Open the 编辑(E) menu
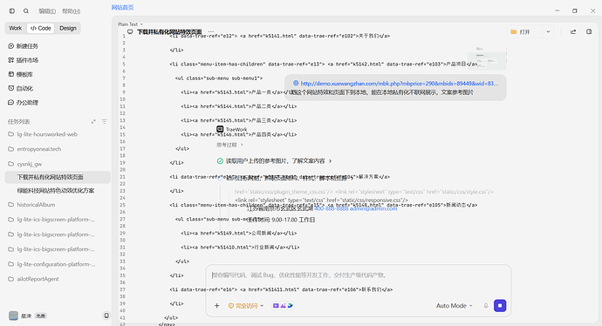This screenshot has height=326, width=602. (x=47, y=11)
